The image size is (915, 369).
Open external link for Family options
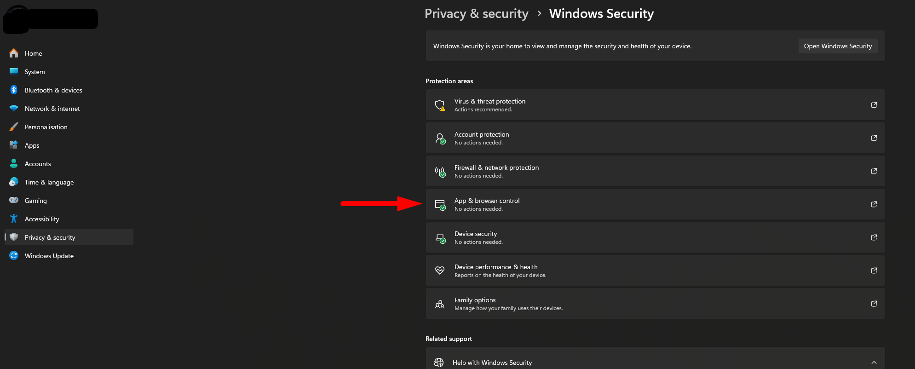(874, 304)
